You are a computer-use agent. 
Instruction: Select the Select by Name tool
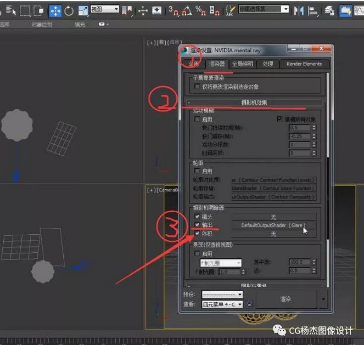10,10
